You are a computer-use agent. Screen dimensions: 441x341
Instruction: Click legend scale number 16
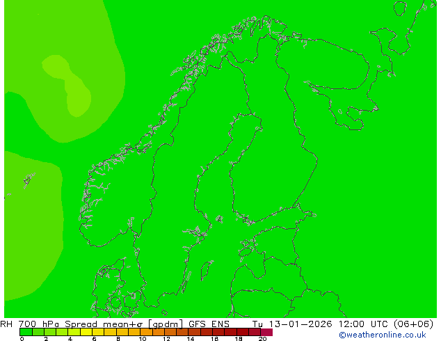click(x=214, y=339)
